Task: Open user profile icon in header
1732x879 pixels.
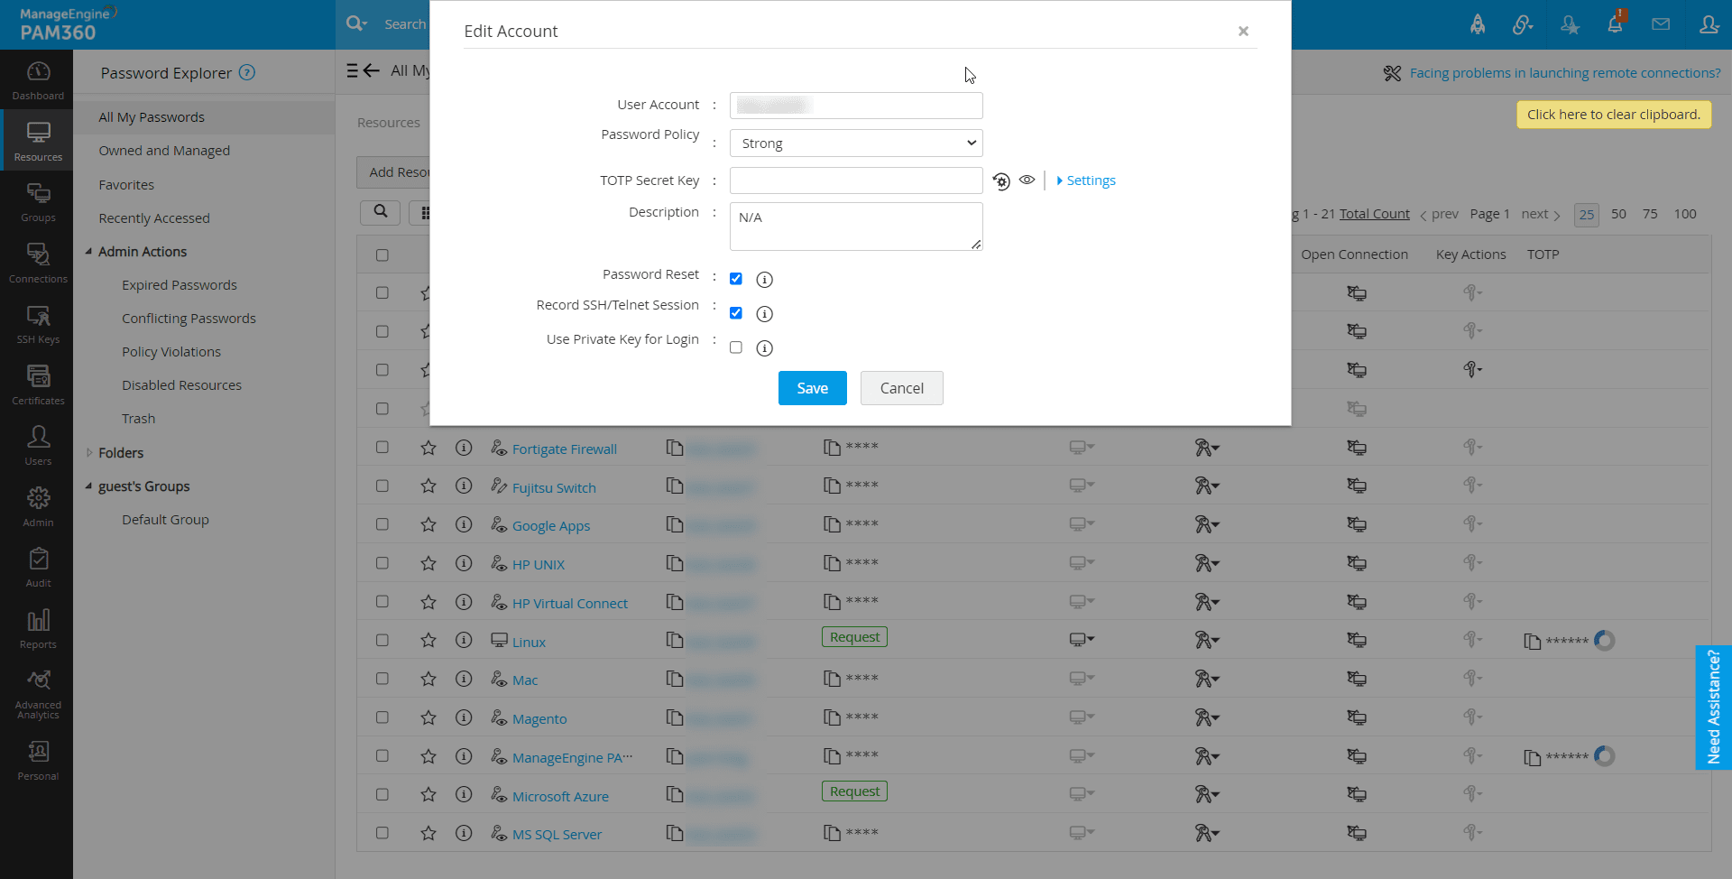Action: [1709, 24]
